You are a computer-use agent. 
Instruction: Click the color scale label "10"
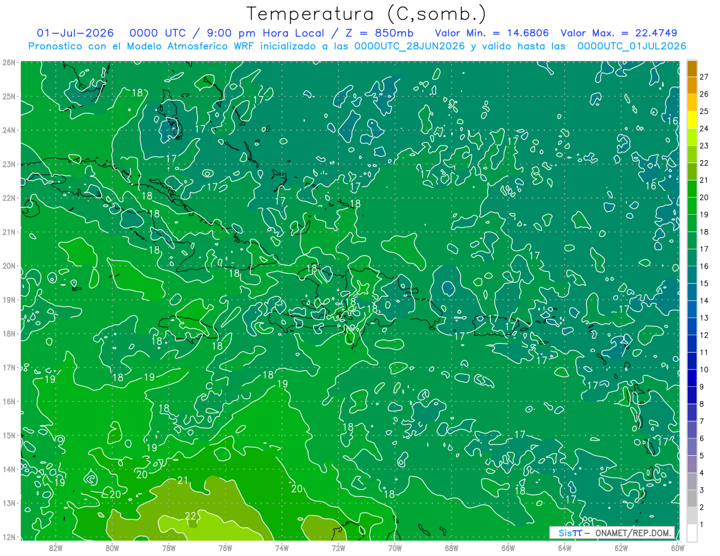[x=704, y=369]
